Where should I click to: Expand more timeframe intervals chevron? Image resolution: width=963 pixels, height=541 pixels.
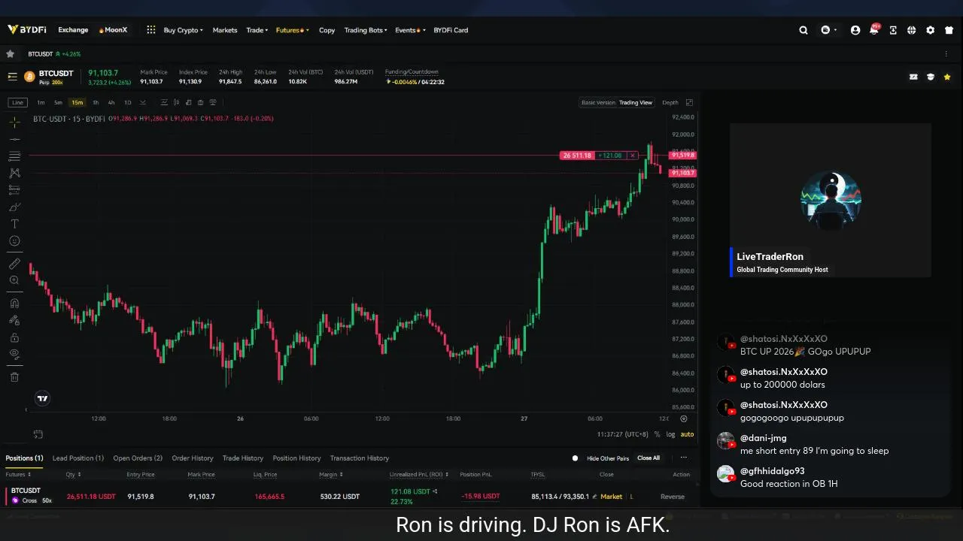pyautogui.click(x=142, y=102)
